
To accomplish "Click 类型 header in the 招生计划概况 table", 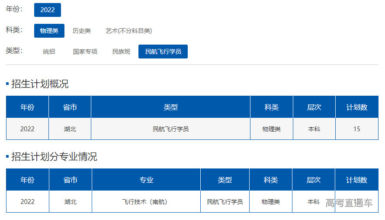I will click(x=170, y=107).
